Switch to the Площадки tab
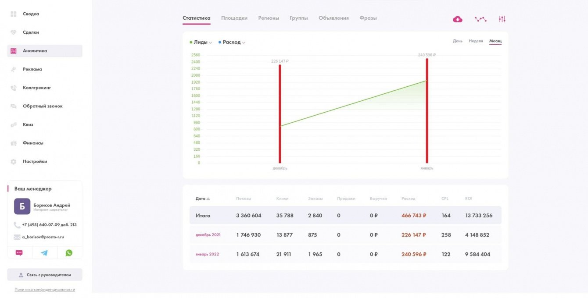The image size is (588, 298). tap(234, 18)
